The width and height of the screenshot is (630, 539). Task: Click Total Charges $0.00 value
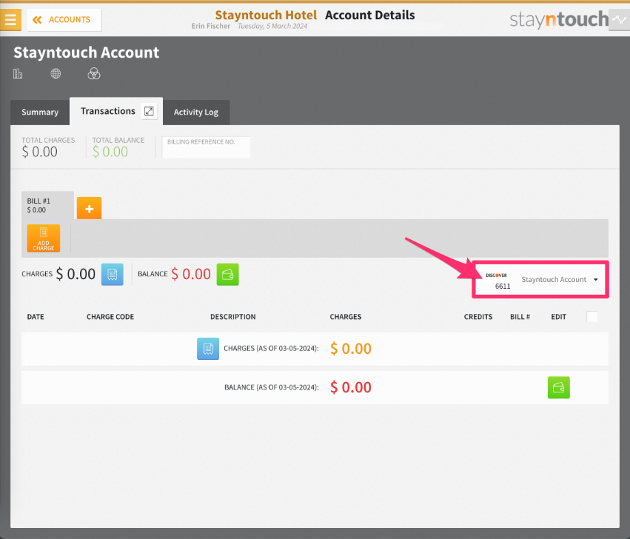[x=40, y=152]
